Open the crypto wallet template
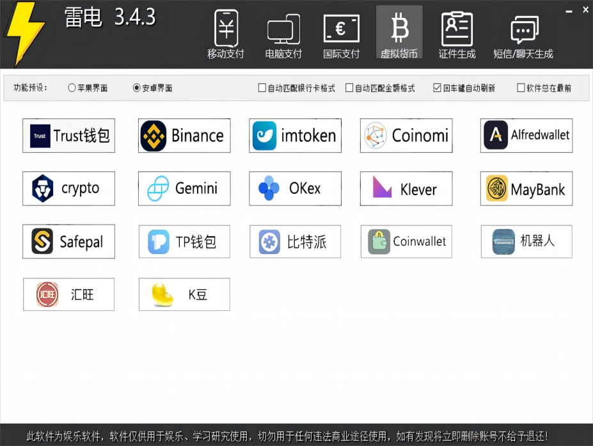 click(x=68, y=188)
